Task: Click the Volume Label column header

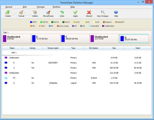Action: (x=53, y=48)
